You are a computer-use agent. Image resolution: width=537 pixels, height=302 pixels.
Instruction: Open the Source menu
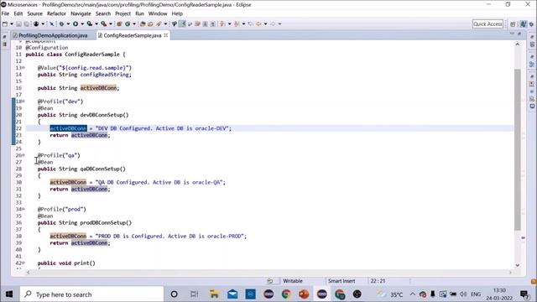[x=35, y=13]
